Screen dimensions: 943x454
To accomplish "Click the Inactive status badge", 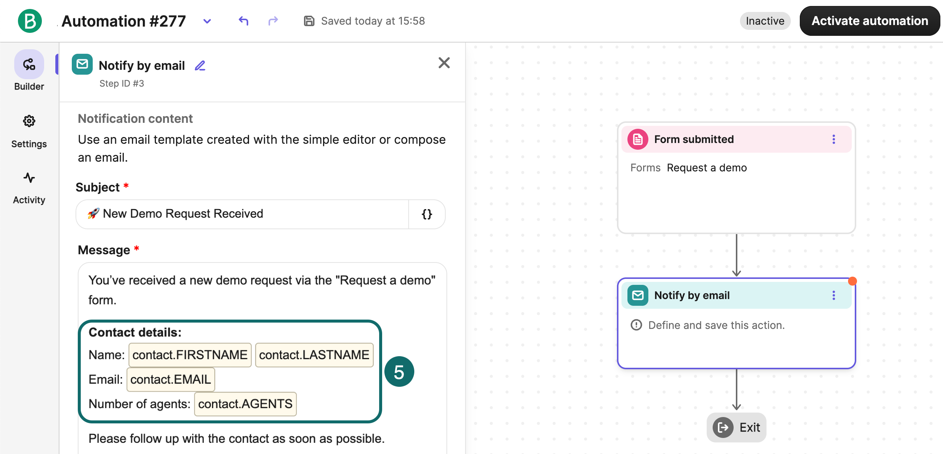I will (x=765, y=21).
